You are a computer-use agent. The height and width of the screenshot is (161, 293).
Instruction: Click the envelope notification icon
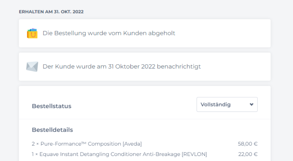coord(32,67)
